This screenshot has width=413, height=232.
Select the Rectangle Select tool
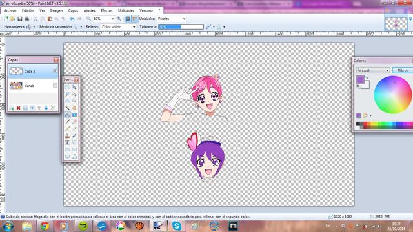click(x=67, y=87)
